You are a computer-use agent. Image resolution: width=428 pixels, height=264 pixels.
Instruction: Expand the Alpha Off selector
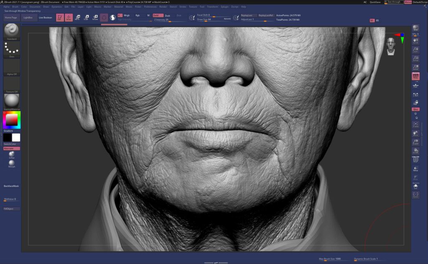(12, 68)
